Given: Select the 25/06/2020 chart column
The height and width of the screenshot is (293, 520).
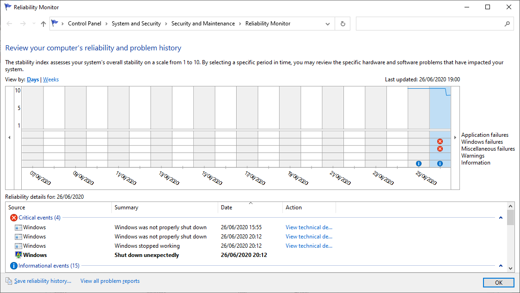Looking at the screenshot, I should pos(418,127).
